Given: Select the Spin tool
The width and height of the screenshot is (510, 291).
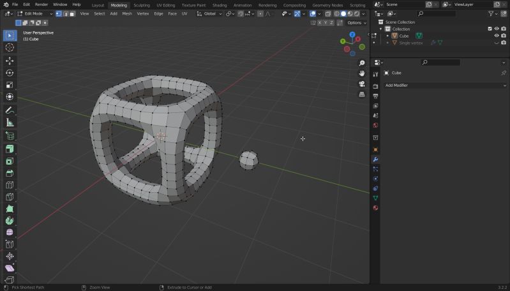Looking at the screenshot, I should (x=10, y=220).
